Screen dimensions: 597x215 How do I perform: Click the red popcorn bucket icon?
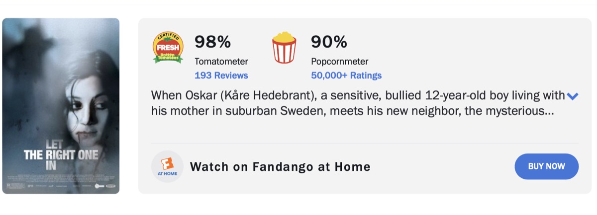(284, 48)
